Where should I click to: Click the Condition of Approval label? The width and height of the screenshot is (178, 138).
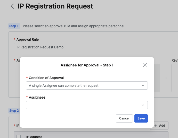(x=46, y=78)
